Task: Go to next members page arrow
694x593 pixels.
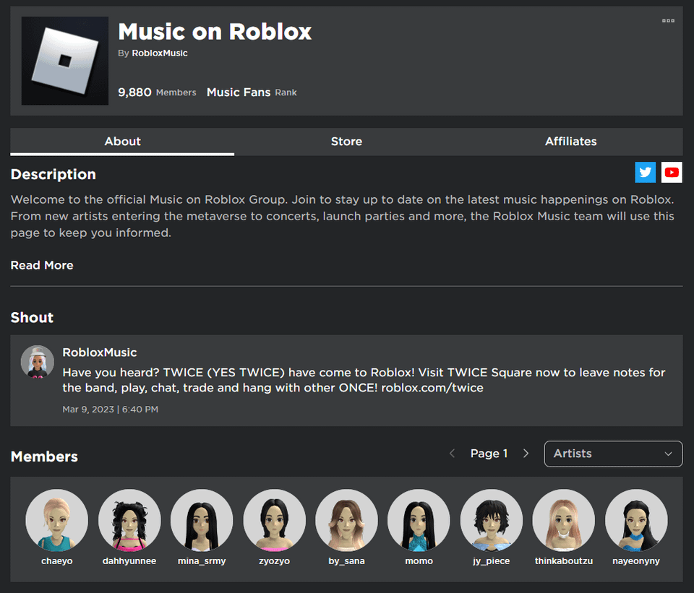Action: (526, 454)
